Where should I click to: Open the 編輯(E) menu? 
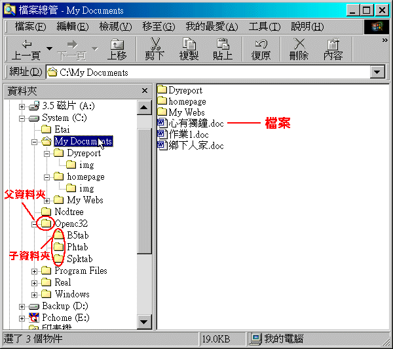click(73, 26)
